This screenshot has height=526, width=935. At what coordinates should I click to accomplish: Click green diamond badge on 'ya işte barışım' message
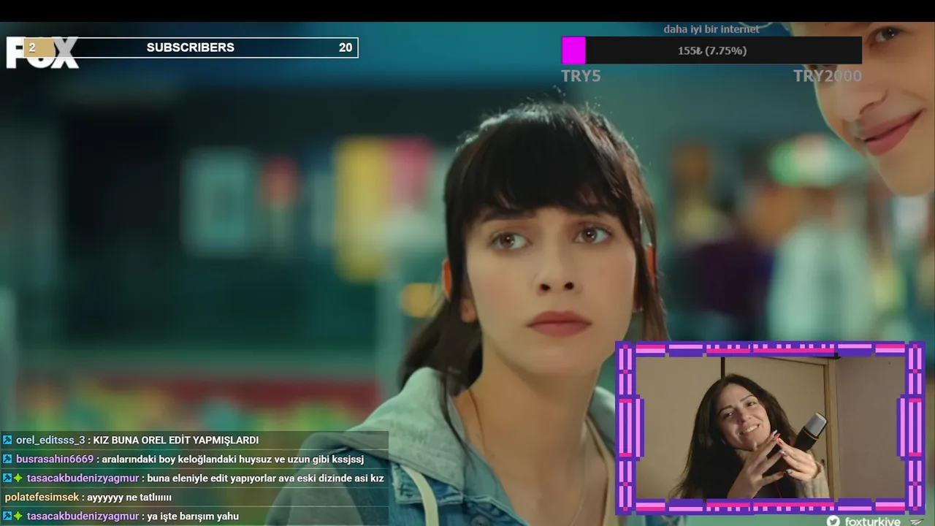tap(18, 516)
